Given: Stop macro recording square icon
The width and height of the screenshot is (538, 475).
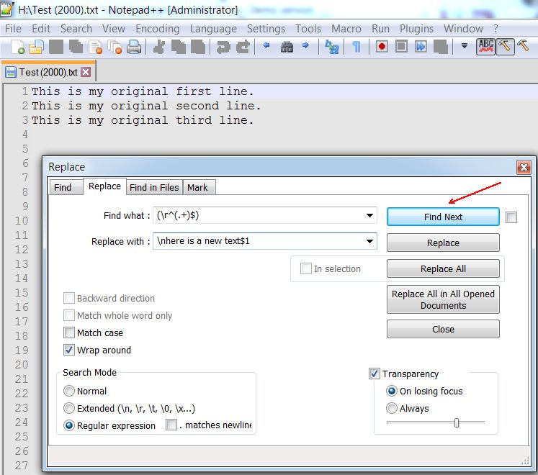Looking at the screenshot, I should (401, 46).
